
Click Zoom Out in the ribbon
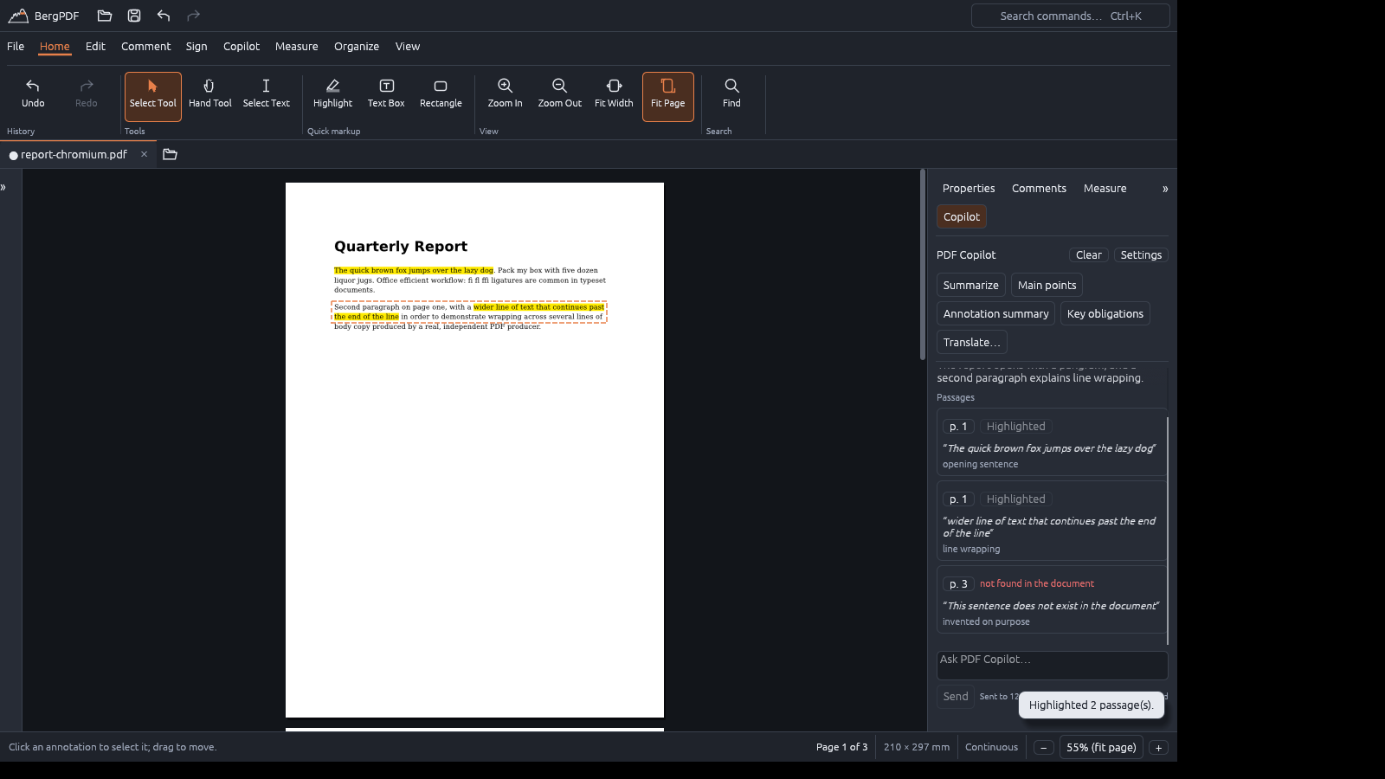560,96
